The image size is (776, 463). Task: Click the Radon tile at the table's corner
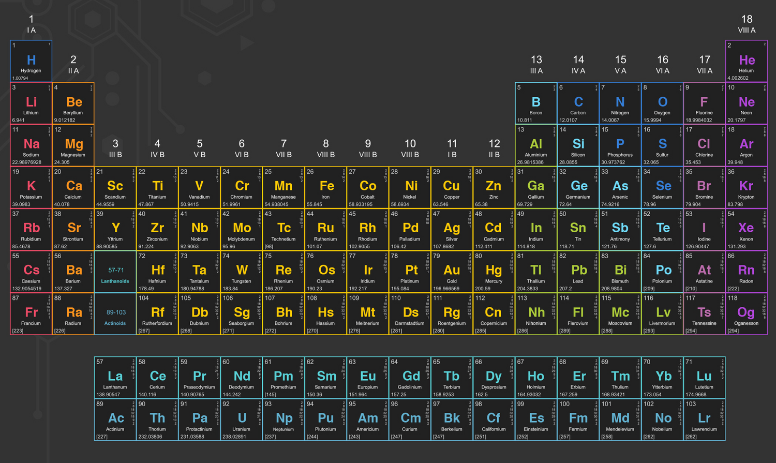[x=745, y=271]
